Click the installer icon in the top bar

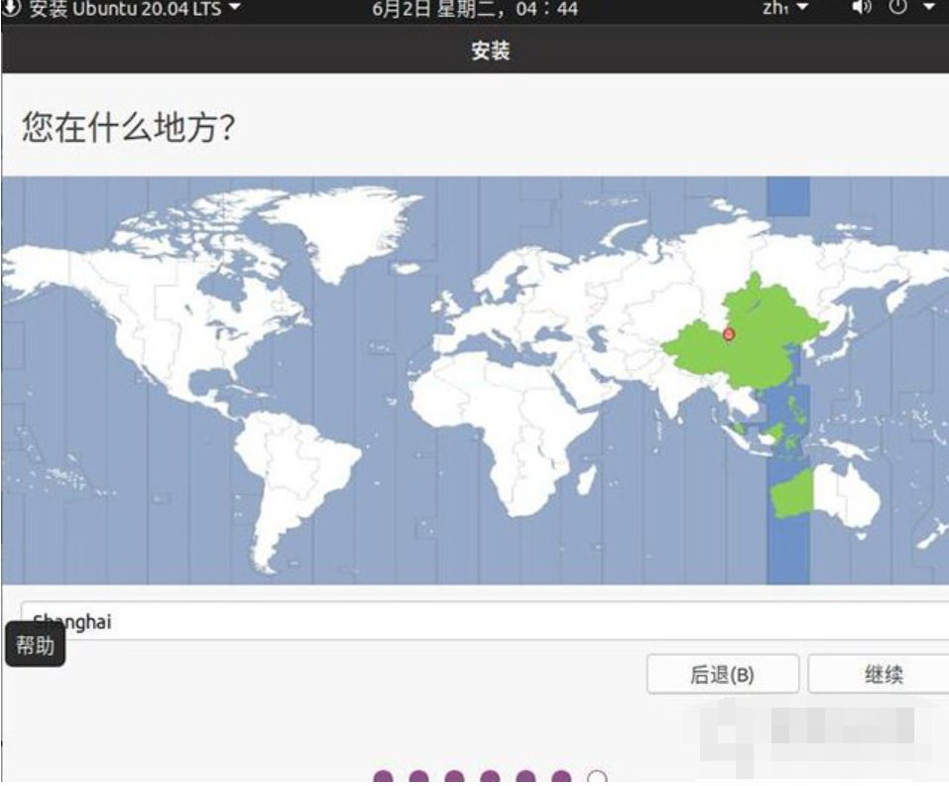(11, 9)
